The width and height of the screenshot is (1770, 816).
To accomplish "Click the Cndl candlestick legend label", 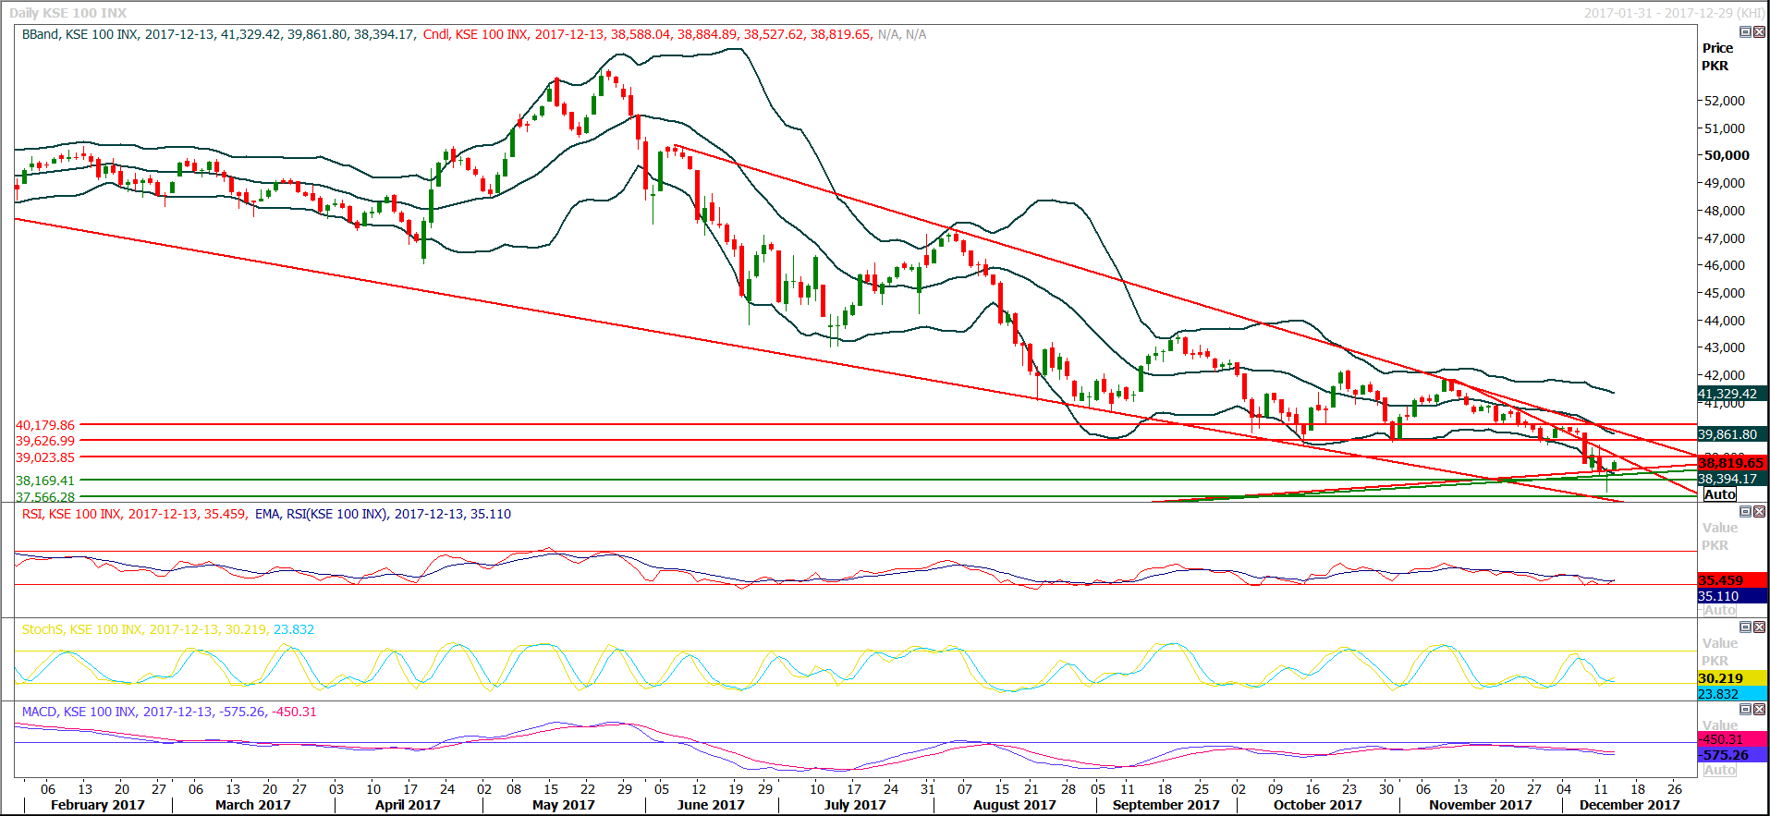I will (x=436, y=34).
